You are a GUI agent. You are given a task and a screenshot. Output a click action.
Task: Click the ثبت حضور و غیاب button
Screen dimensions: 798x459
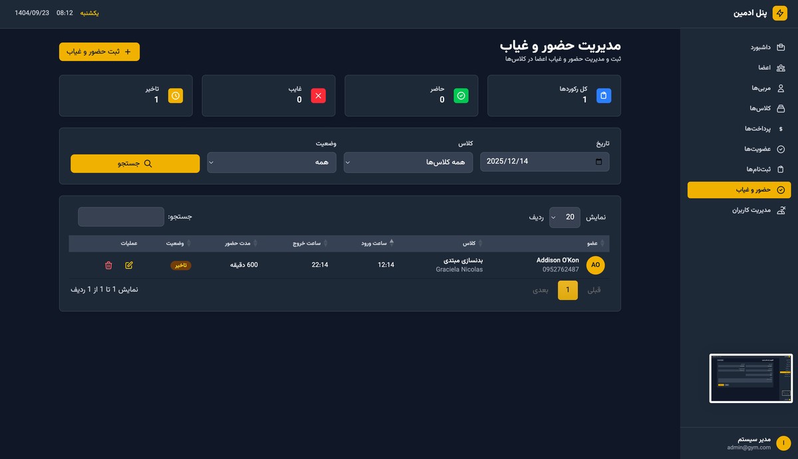[x=99, y=51]
